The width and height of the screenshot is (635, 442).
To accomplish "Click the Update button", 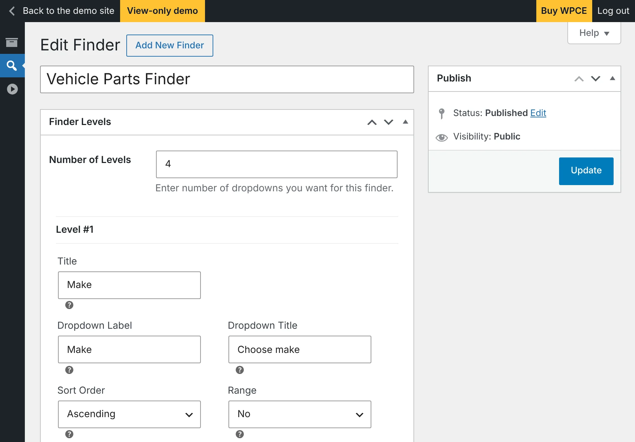I will pyautogui.click(x=586, y=171).
